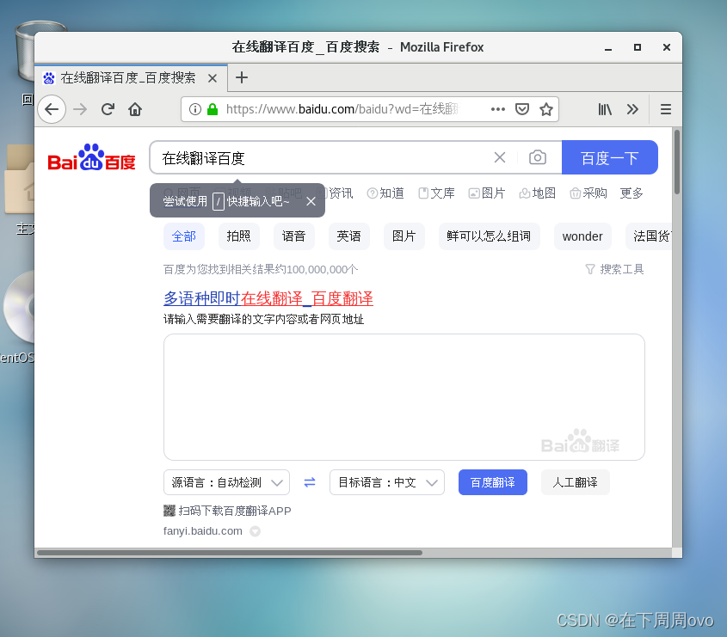The image size is (727, 637).
Task: Open 更多 categories menu
Action: coord(632,193)
